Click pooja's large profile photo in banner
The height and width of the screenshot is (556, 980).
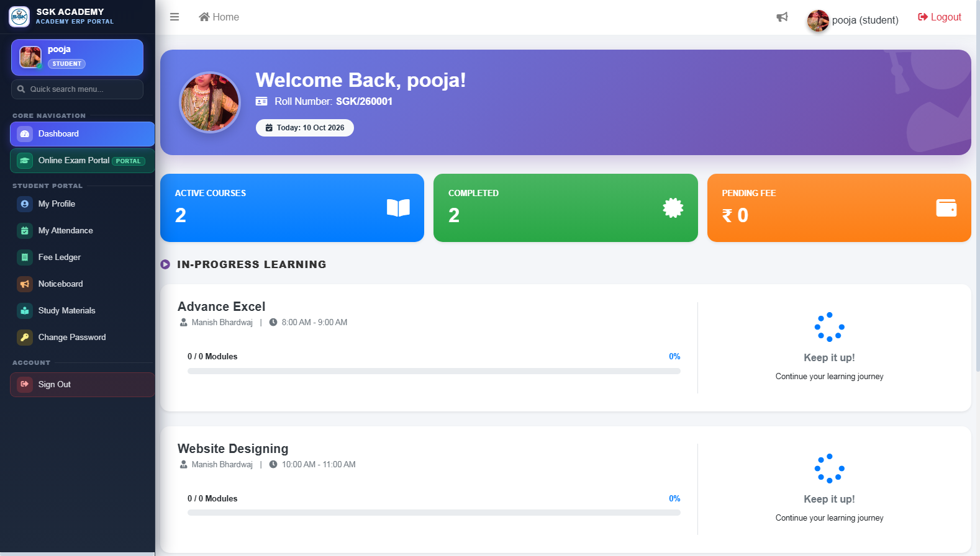[210, 102]
